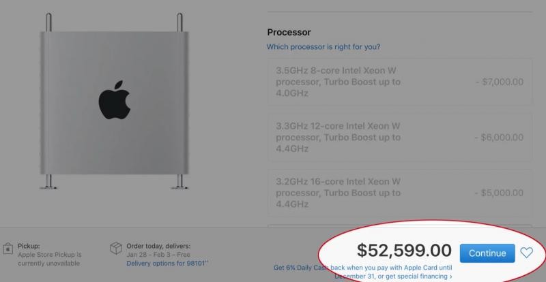Click the $52,599.00 total price
The height and width of the screenshot is (282, 546).
(x=404, y=252)
